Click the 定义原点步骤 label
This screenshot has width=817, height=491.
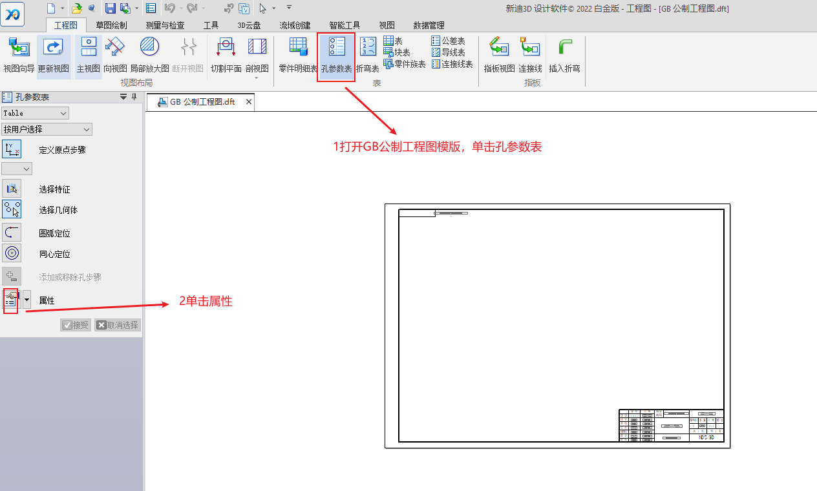coord(62,150)
